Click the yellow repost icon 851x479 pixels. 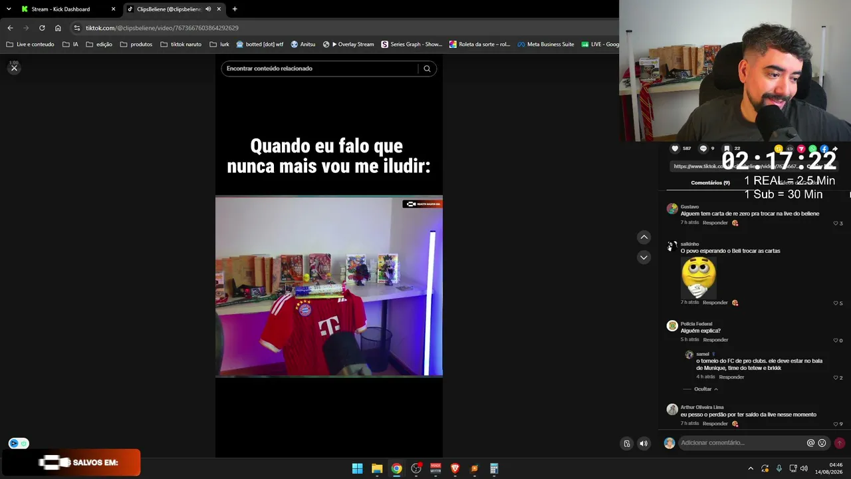pos(779,149)
